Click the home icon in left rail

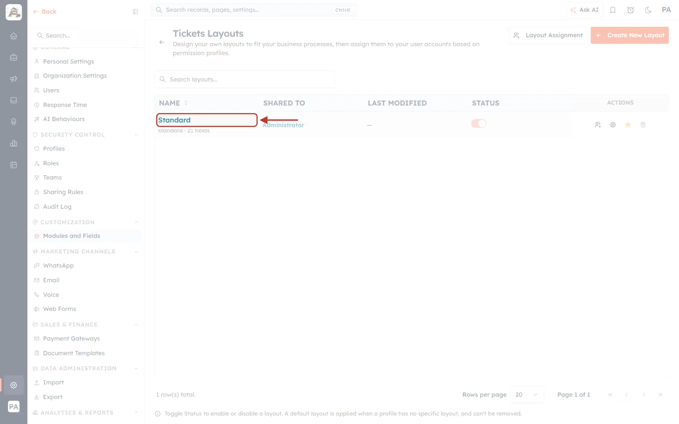click(x=14, y=36)
